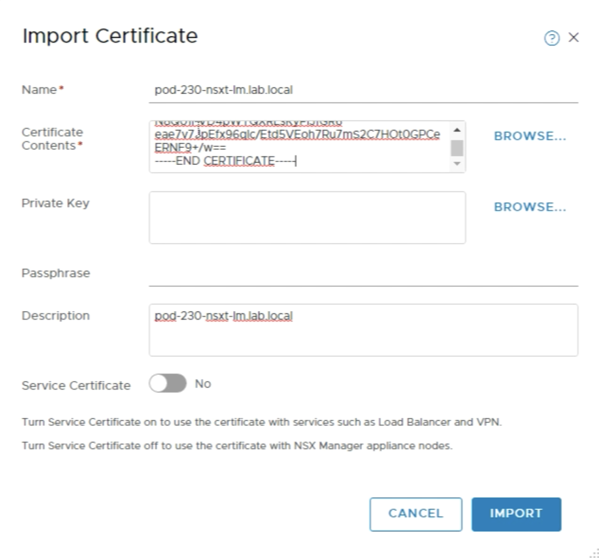
Task: Click the dialog resize handle in the corner
Action: click(594, 554)
